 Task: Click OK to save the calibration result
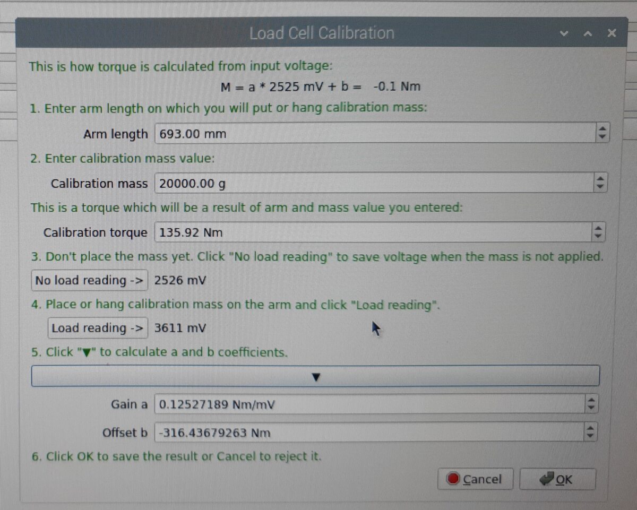tap(557, 479)
